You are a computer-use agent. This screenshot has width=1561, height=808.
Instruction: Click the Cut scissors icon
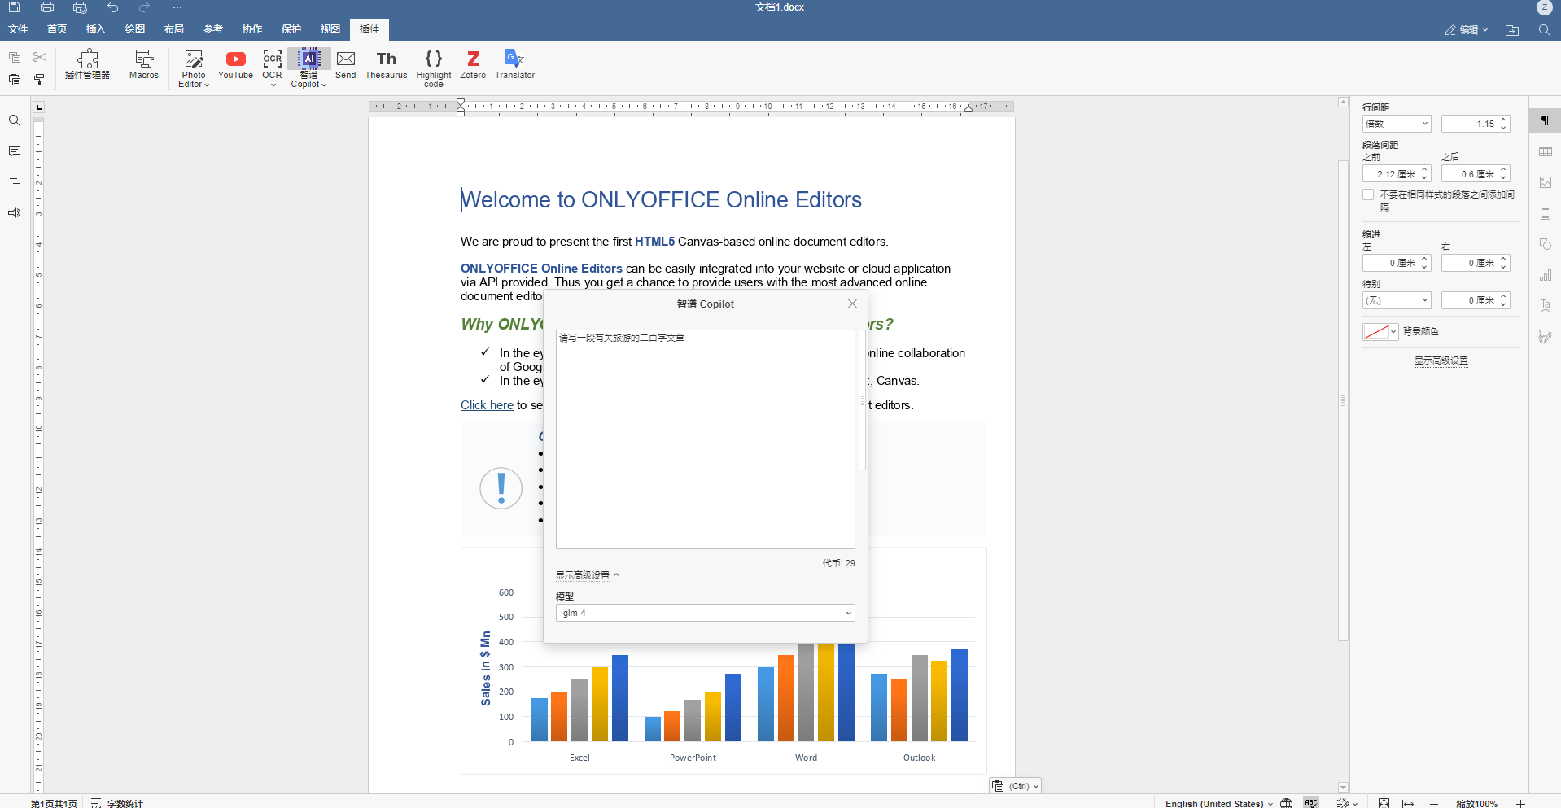pos(39,57)
